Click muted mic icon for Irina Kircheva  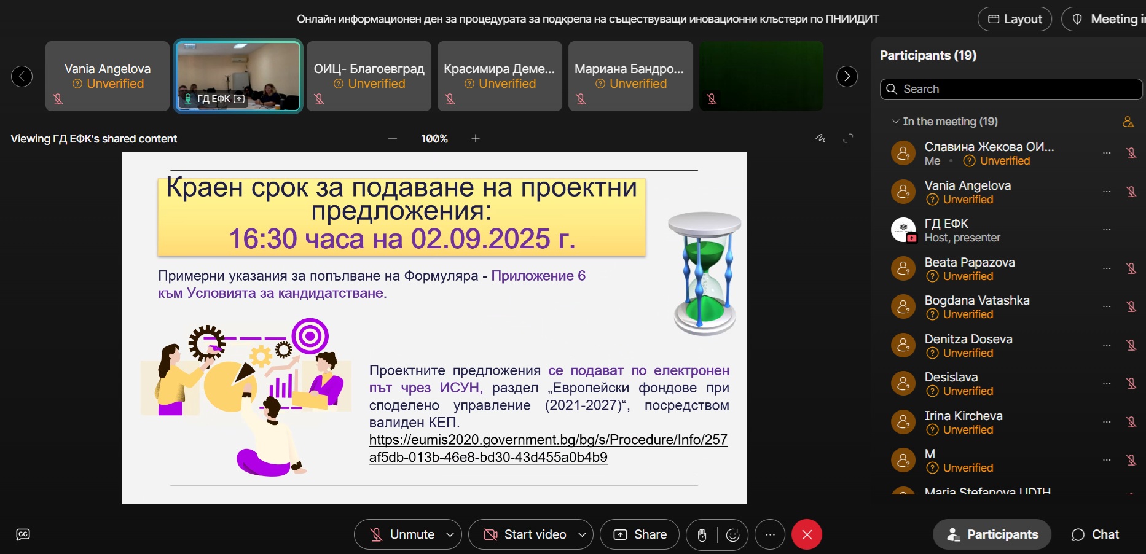tap(1131, 422)
